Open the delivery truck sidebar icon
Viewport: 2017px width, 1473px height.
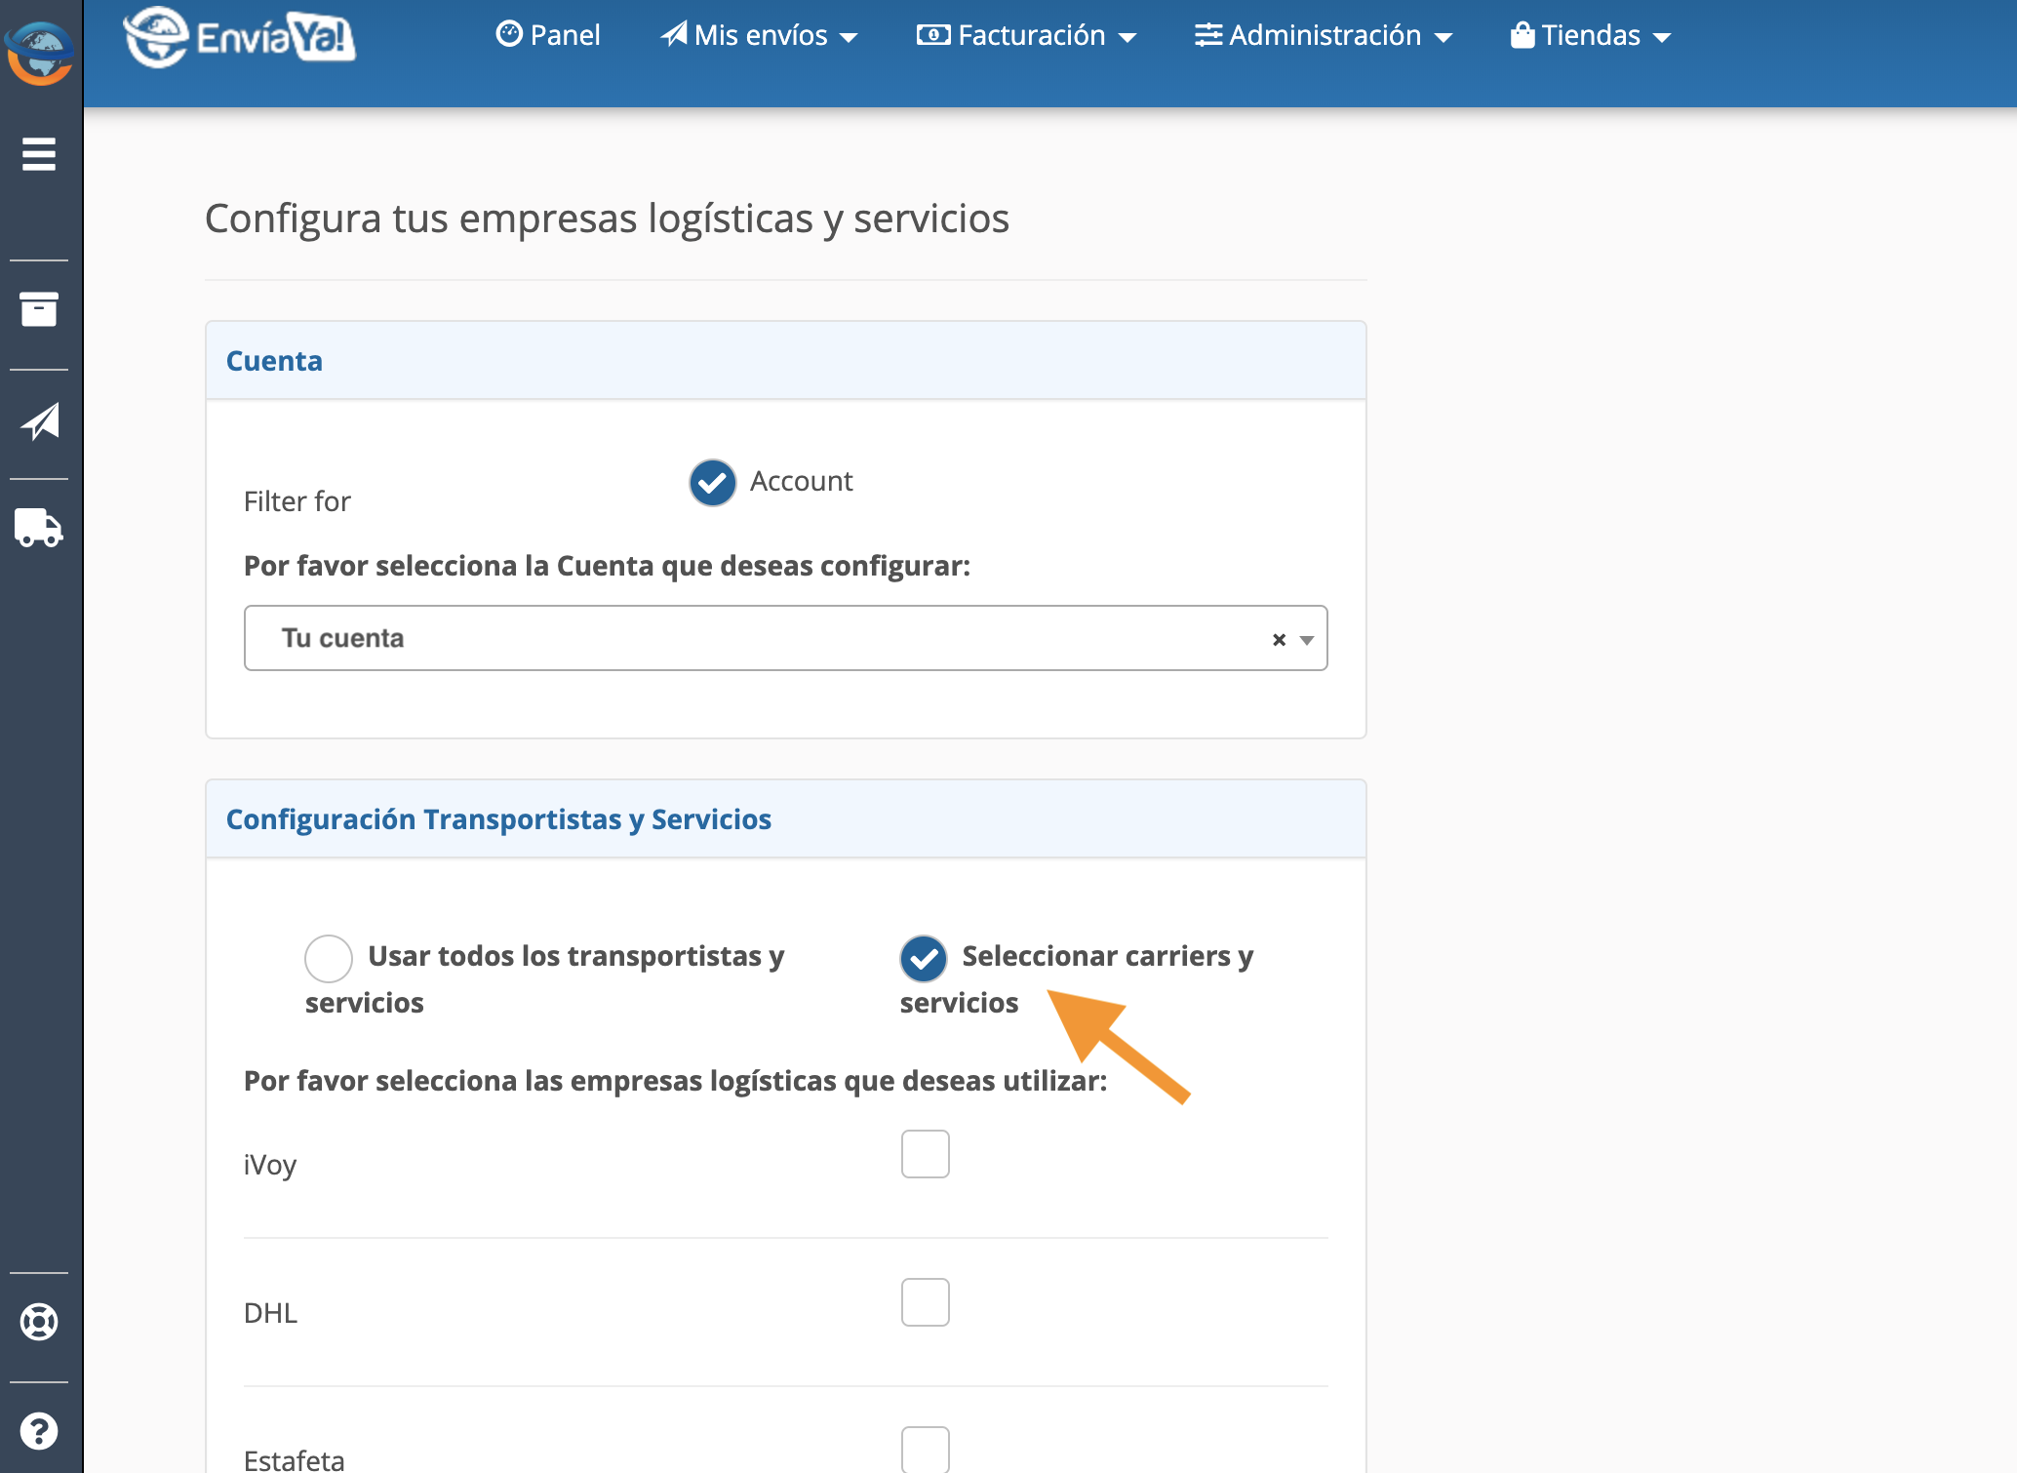39,528
